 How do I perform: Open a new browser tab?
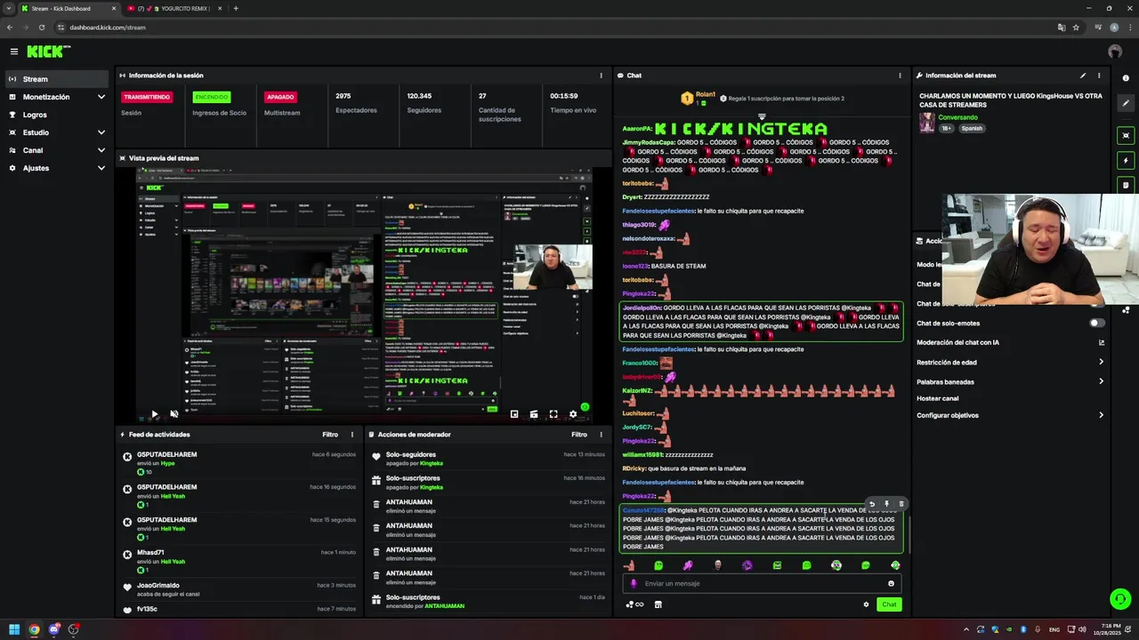point(236,9)
